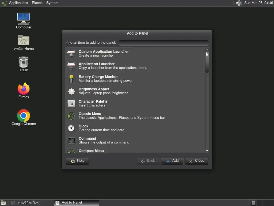Click the list's vertical scrollbar handle
This screenshot has width=274, height=206.
click(207, 62)
